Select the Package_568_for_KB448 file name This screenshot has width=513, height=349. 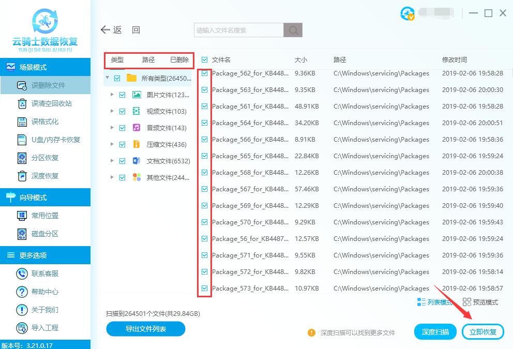[250, 173]
